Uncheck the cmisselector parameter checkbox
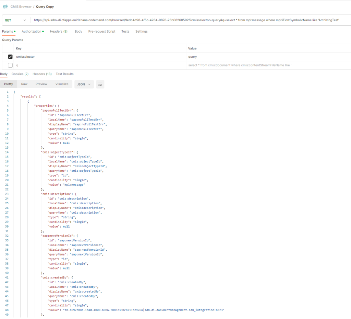 [10, 57]
